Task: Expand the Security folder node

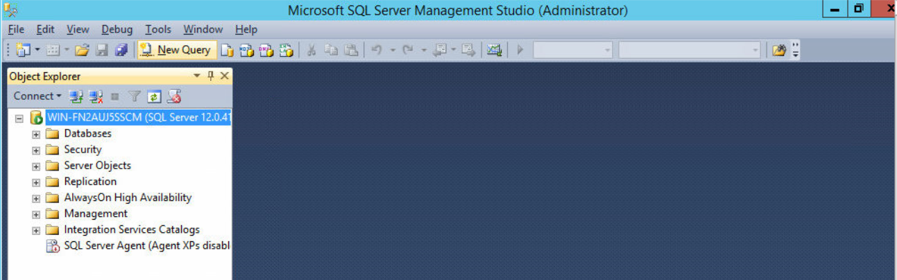Action: click(x=36, y=150)
